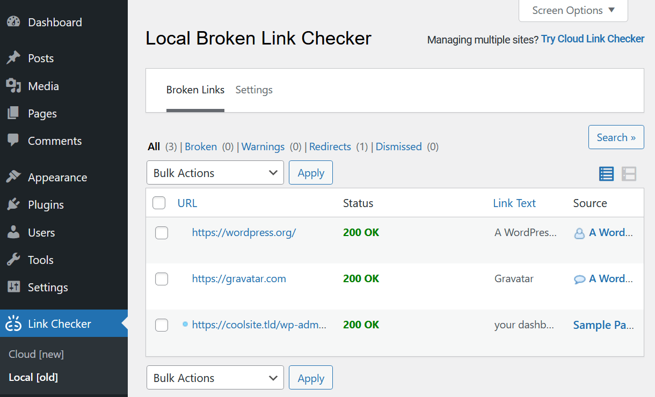Click the bottom Apply button
The height and width of the screenshot is (397, 655).
point(311,378)
